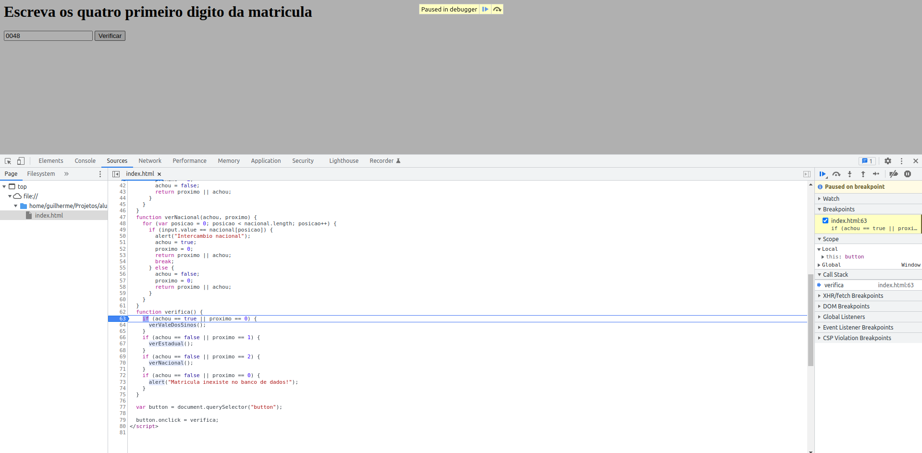Viewport: 922px width, 453px height.
Task: Open DevTools more options menu
Action: pos(901,161)
